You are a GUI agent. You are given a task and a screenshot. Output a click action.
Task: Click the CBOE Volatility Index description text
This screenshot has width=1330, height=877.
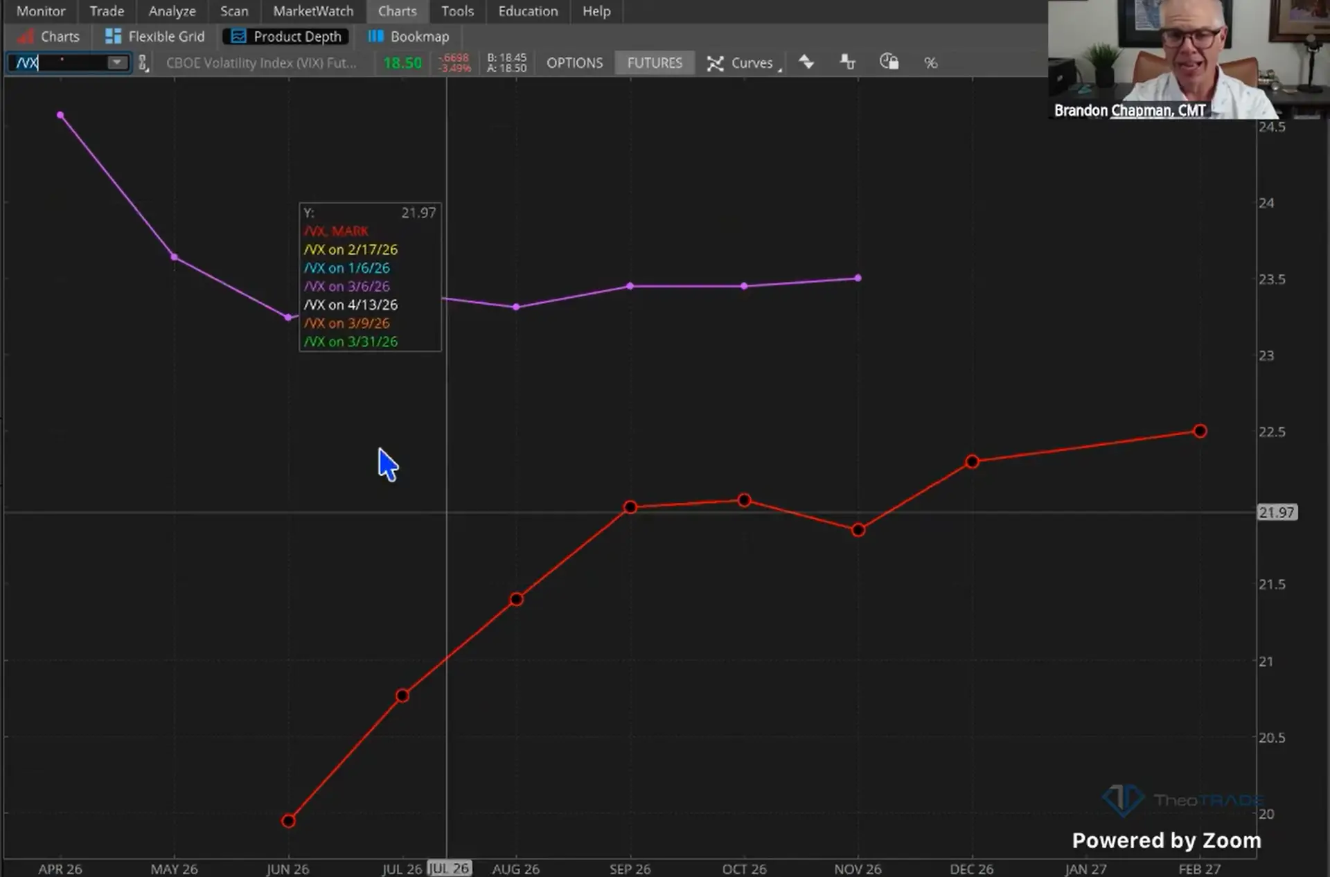(x=261, y=63)
